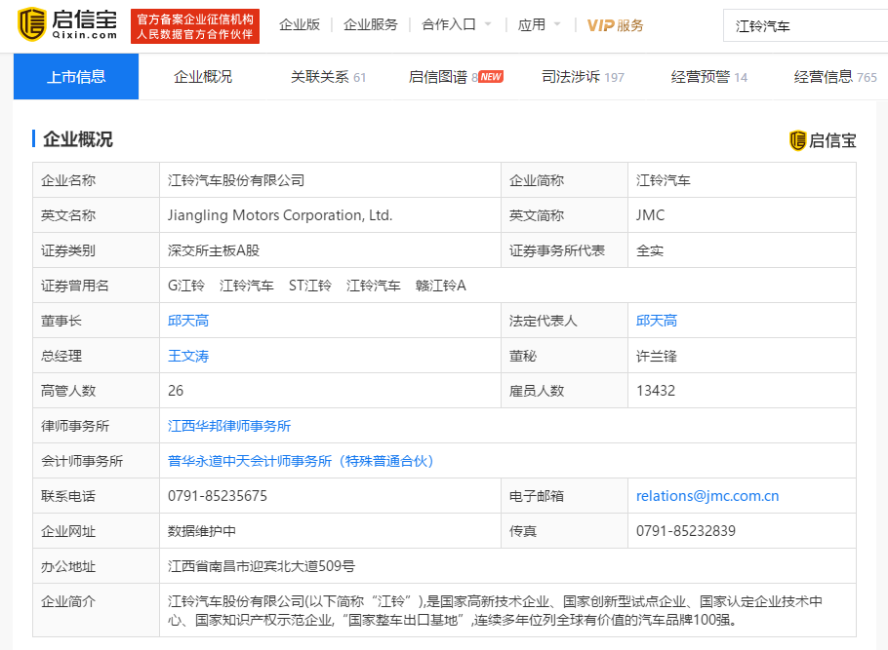Image resolution: width=888 pixels, height=650 pixels.
Task: Expand the 应用 dropdown arrow
Action: [557, 24]
